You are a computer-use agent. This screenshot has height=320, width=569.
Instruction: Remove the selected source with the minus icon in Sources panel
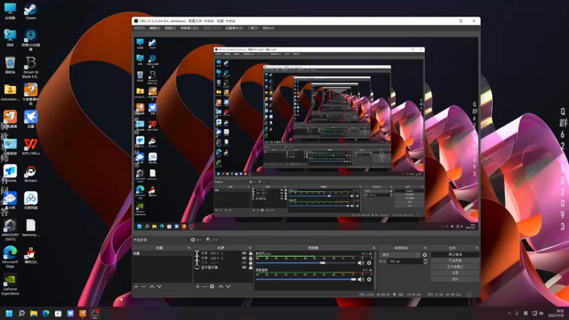pos(205,287)
